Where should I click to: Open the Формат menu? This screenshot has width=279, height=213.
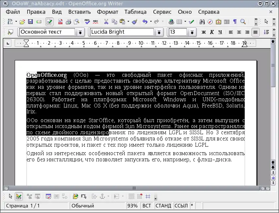[x=108, y=12]
